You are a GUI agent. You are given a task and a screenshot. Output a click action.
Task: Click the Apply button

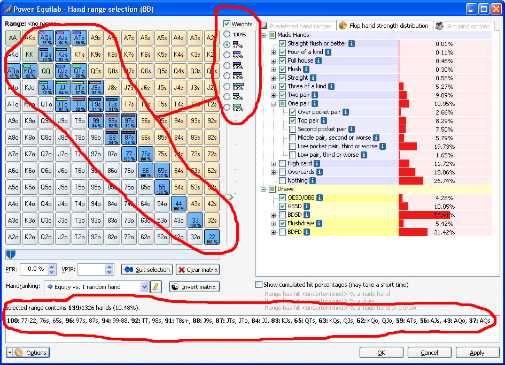477,353
